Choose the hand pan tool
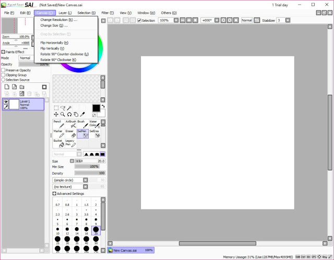Viewport: 334px width, 260px height. pos(76,115)
